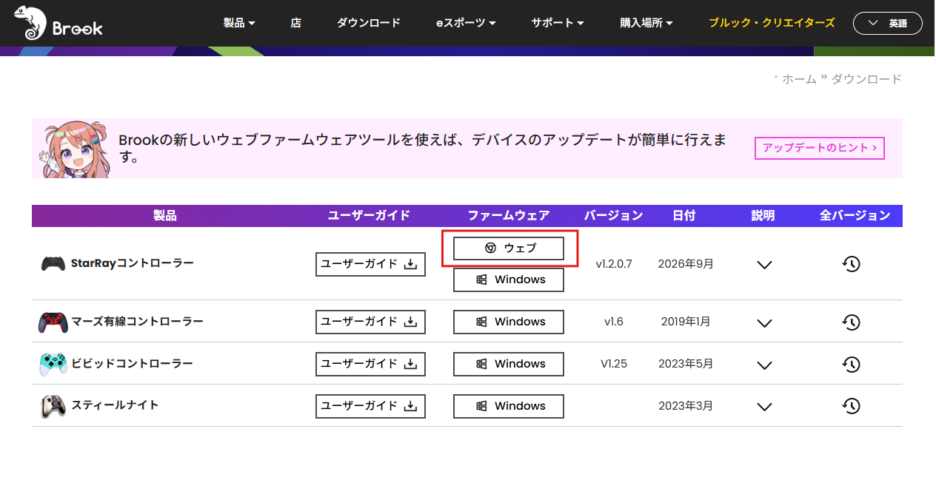Click date 2019年1月

point(686,322)
